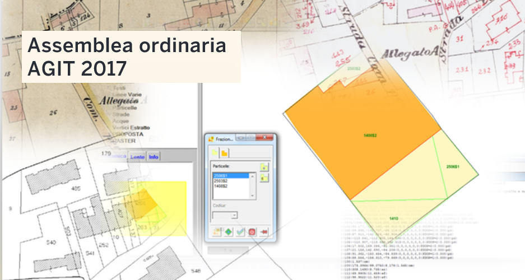Switch to the Info tab
Viewport: 525px width, 280px height.
(154, 157)
